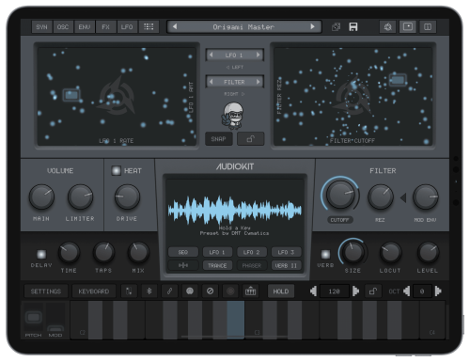Open Bluetooth MIDI icon
The height and width of the screenshot is (362, 470).
point(149,291)
